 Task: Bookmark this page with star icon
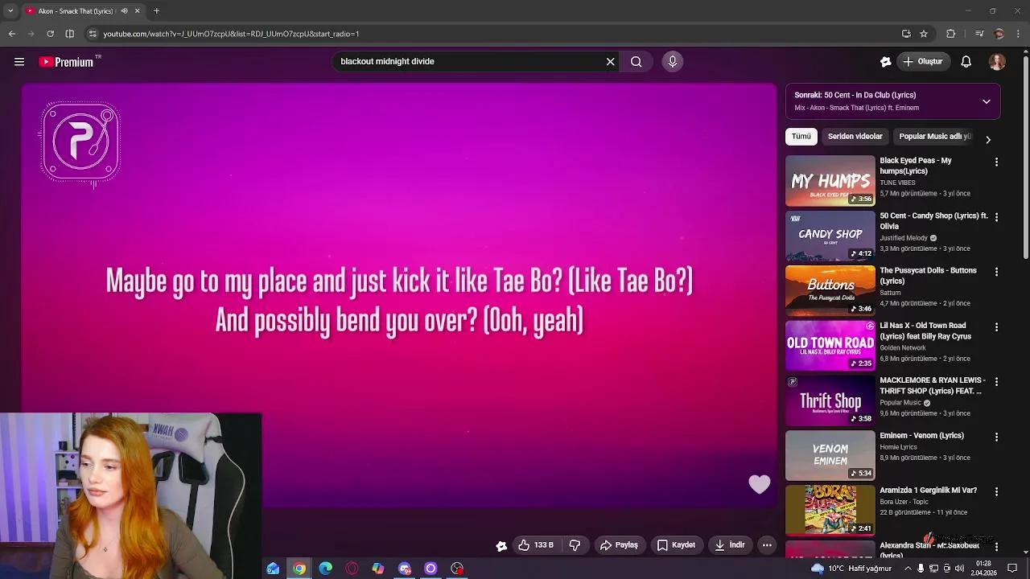point(924,34)
